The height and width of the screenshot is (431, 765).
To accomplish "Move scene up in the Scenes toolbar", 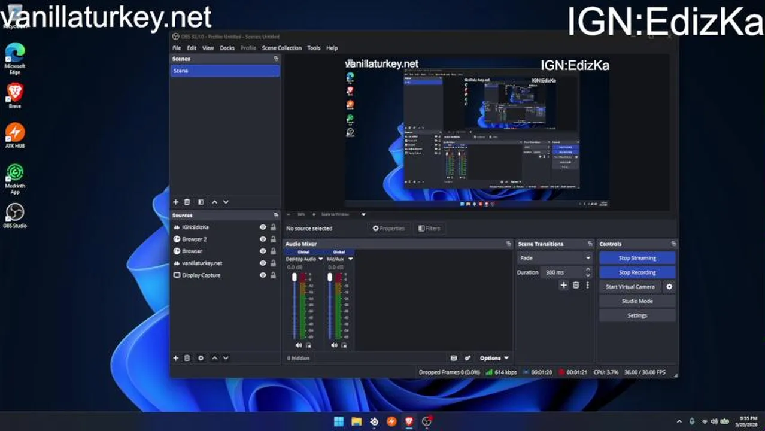I will click(x=214, y=202).
